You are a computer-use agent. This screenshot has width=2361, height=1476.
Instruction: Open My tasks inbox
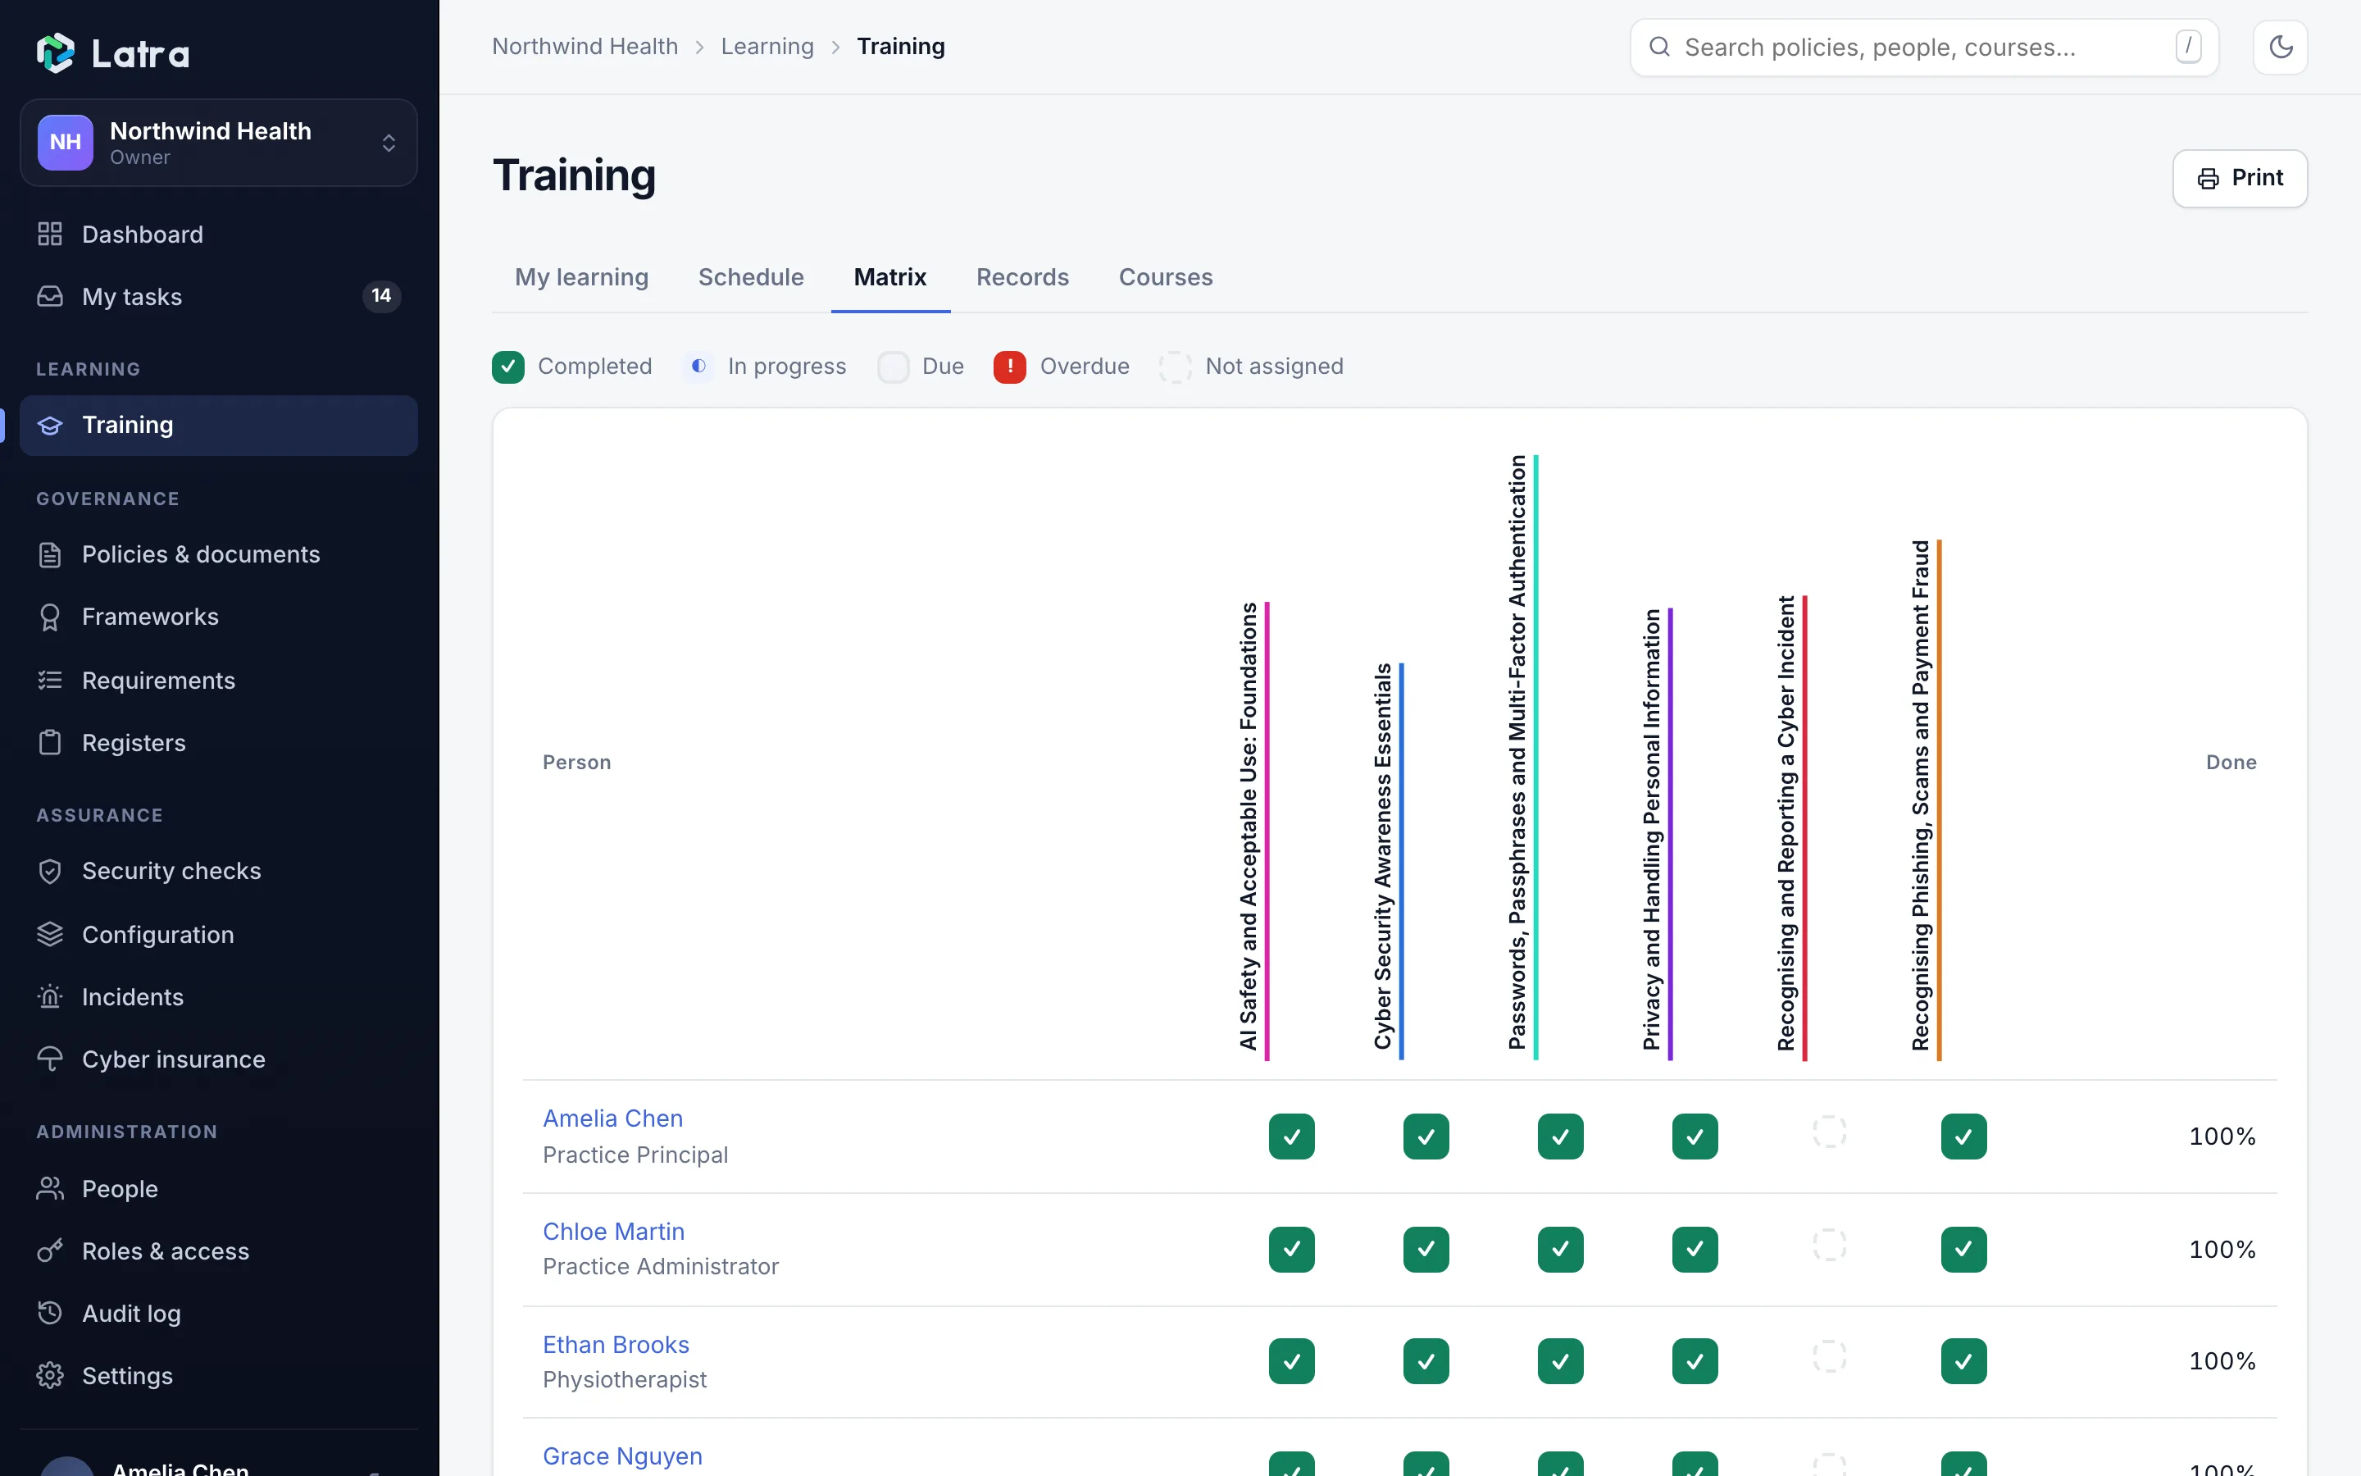219,297
